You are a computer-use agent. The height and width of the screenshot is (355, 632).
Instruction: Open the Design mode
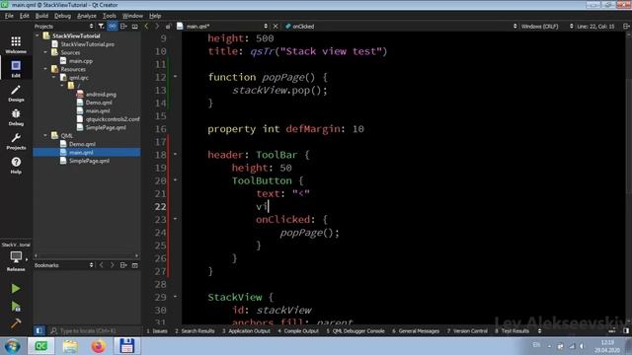tap(16, 93)
